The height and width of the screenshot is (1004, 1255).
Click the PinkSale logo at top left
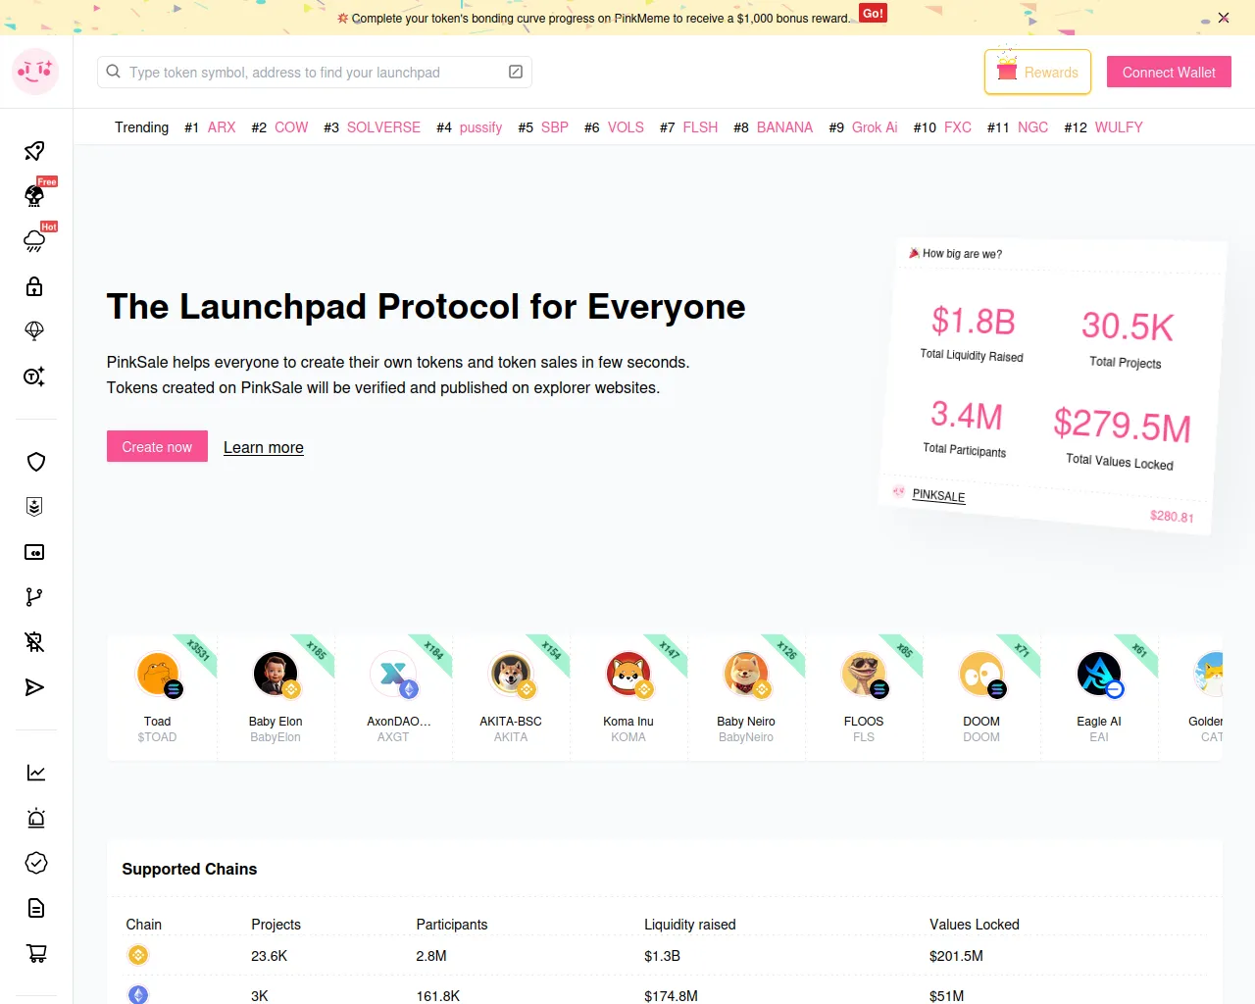tap(35, 72)
